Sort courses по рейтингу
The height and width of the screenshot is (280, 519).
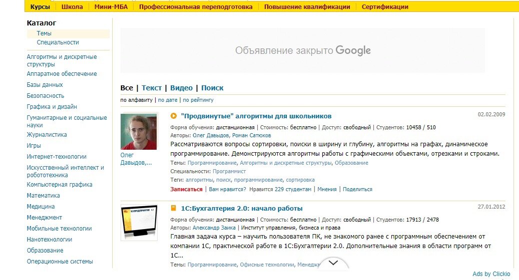[x=198, y=100]
